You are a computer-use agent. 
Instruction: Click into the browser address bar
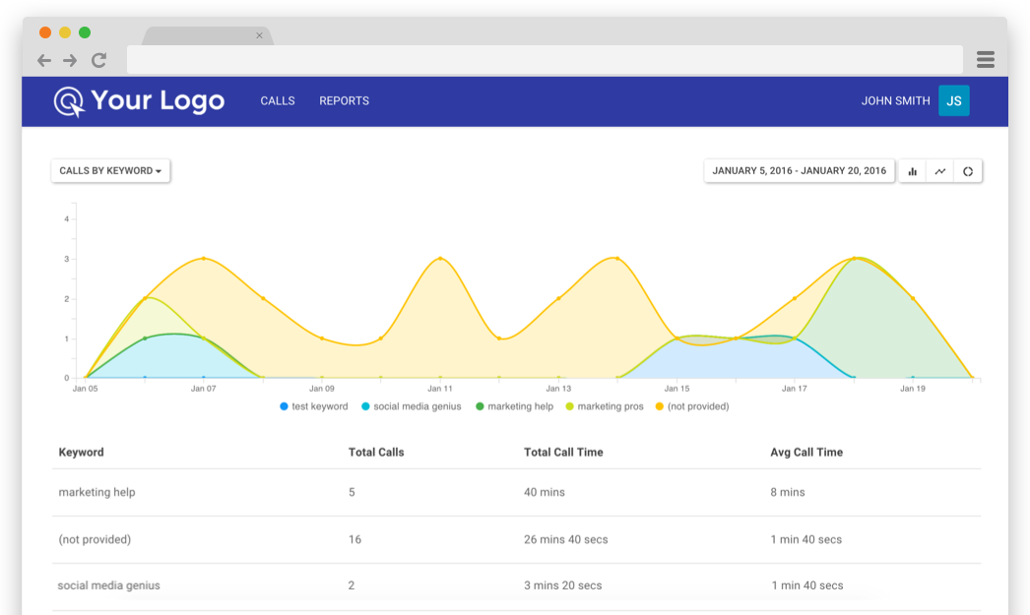point(545,60)
